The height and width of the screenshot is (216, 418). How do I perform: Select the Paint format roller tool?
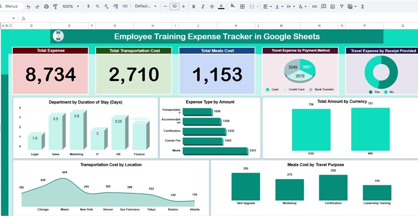(55, 7)
